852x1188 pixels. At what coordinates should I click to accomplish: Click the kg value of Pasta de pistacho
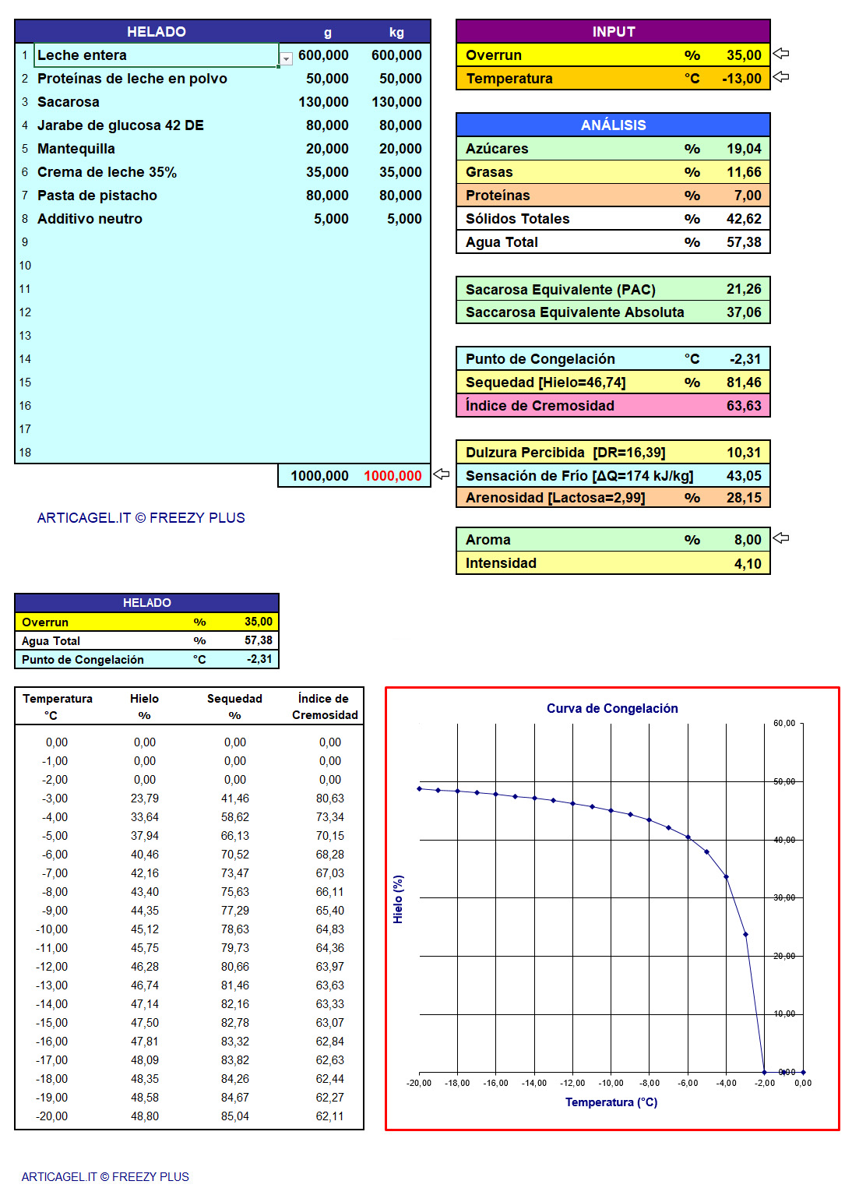(400, 196)
